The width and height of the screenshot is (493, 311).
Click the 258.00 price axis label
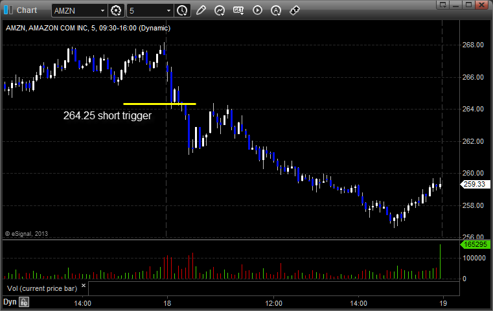tap(473, 205)
